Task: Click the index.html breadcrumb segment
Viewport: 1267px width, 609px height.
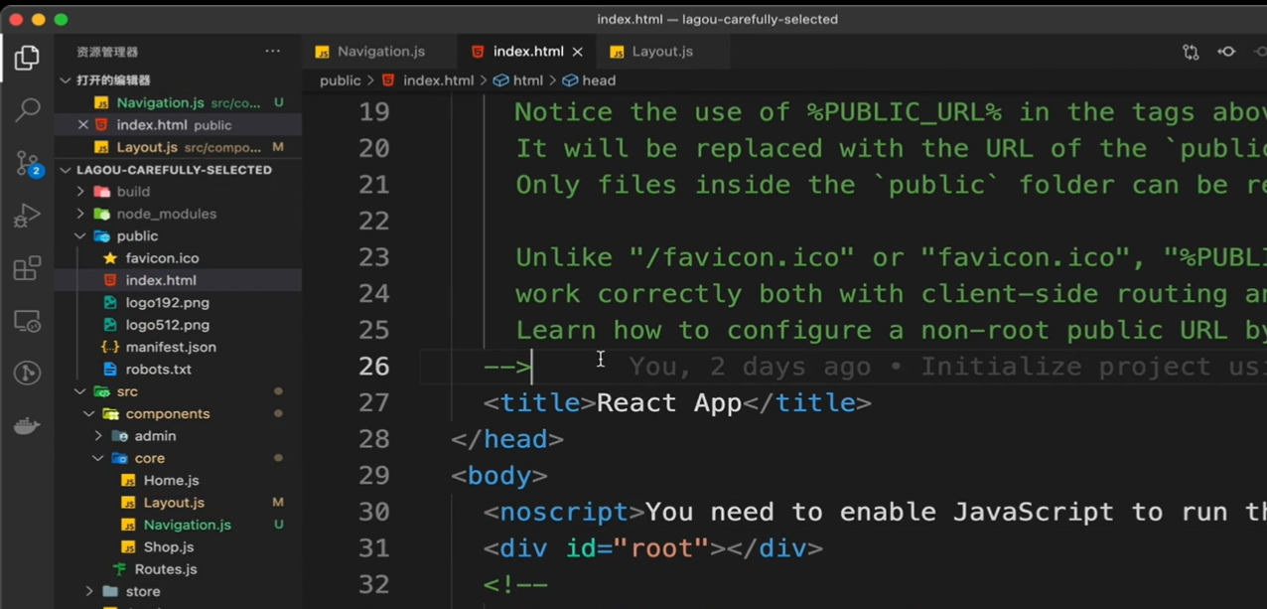Action: click(x=438, y=80)
